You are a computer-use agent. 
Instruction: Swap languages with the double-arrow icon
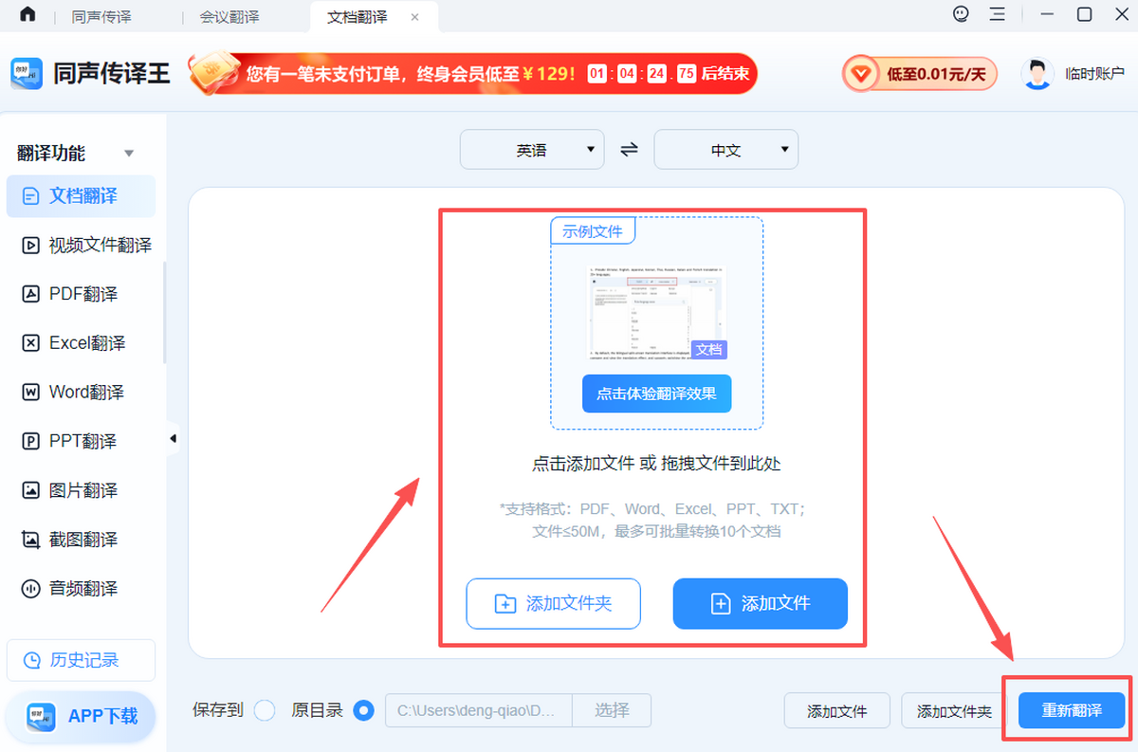[x=630, y=150]
